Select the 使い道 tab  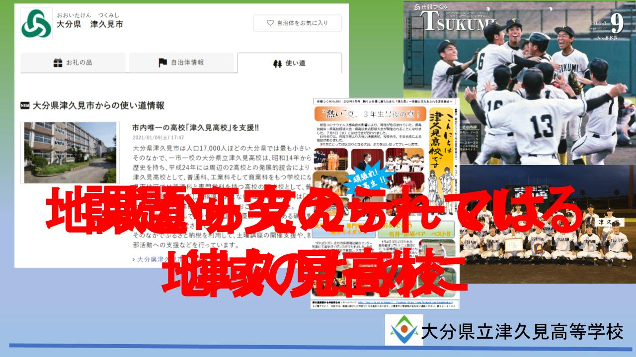[289, 63]
